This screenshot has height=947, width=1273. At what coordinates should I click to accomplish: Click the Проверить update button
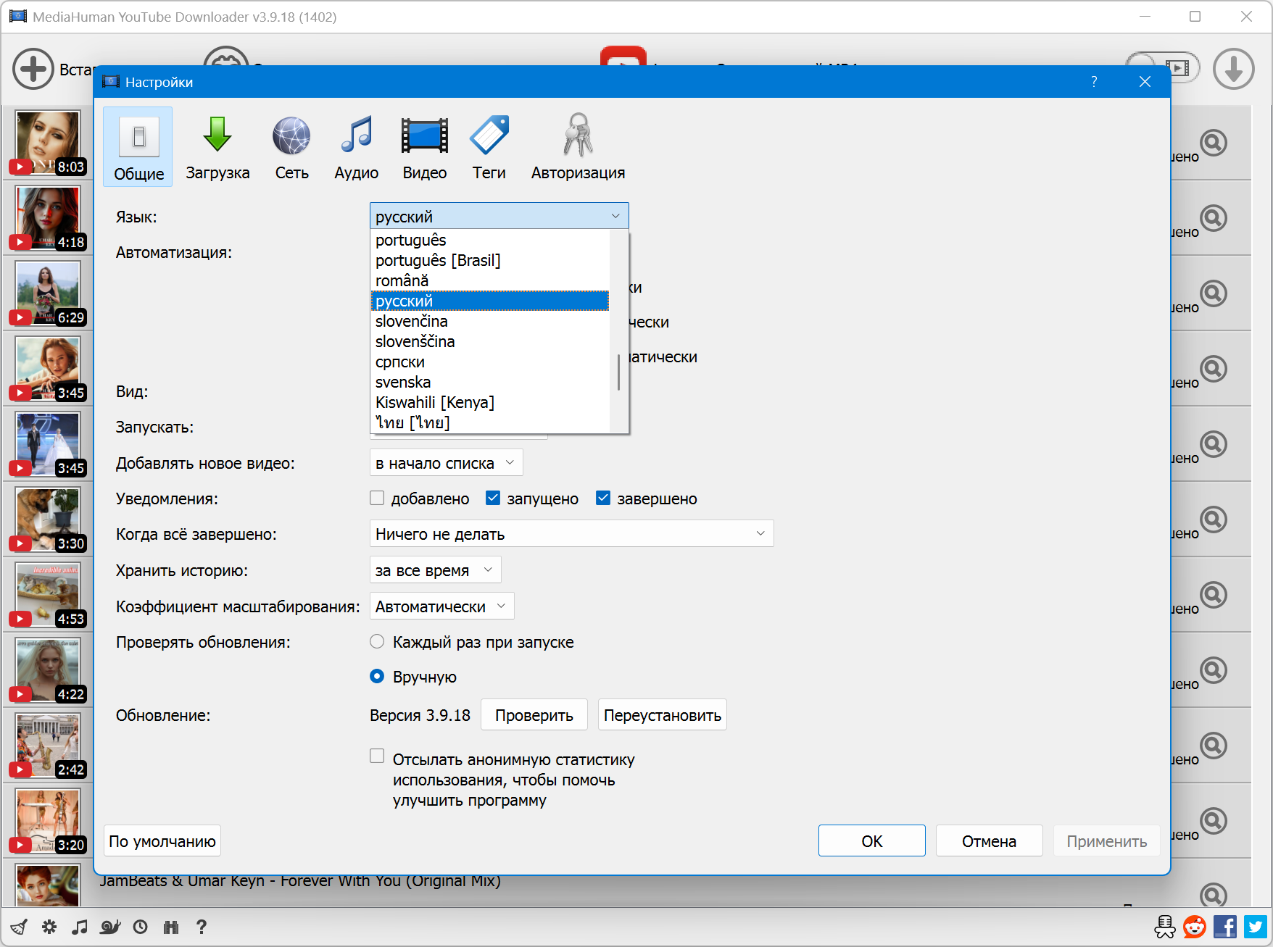[534, 715]
